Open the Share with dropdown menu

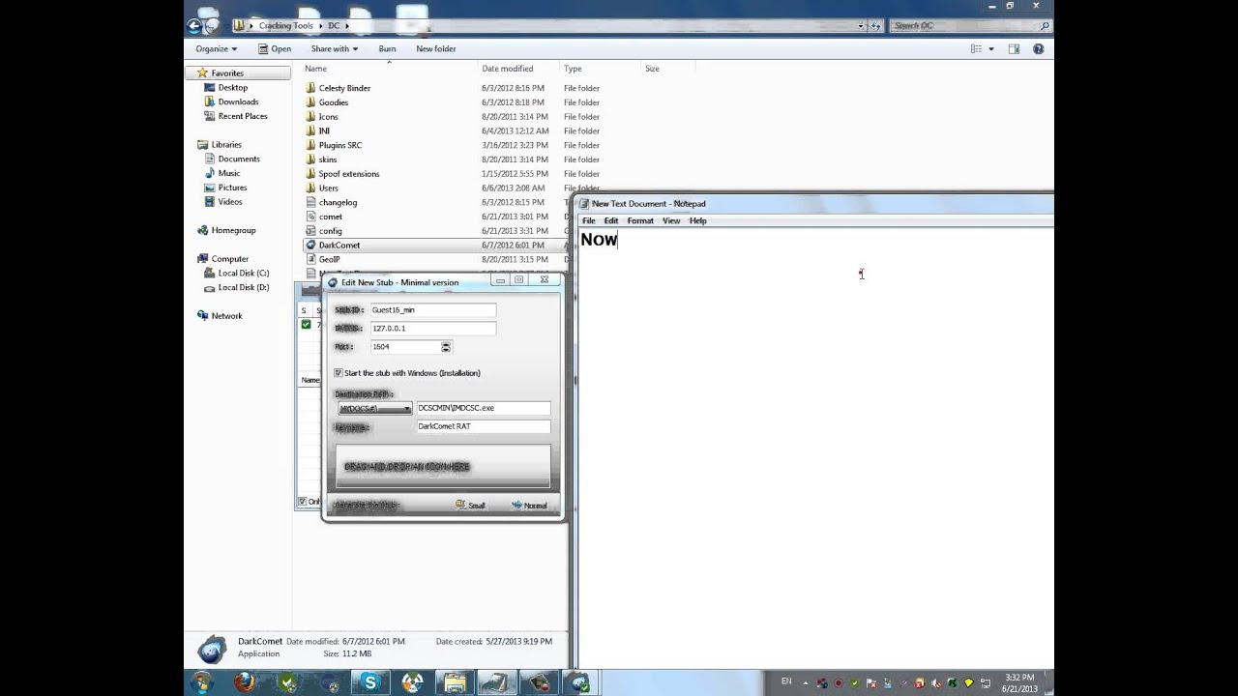pos(335,48)
